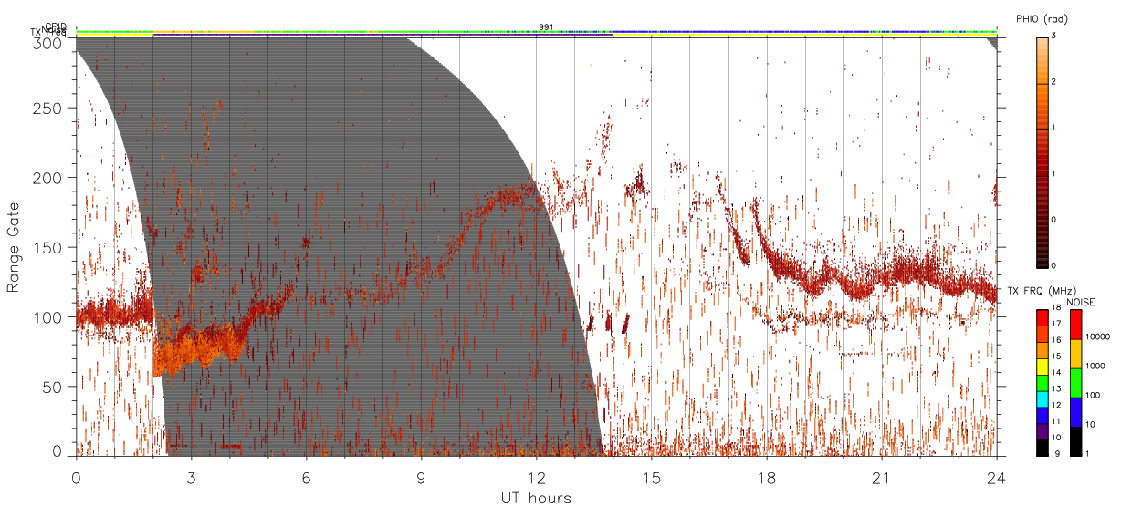Click the 'Range Gate' y-axis title
The width and height of the screenshot is (1121, 517).
coord(14,248)
